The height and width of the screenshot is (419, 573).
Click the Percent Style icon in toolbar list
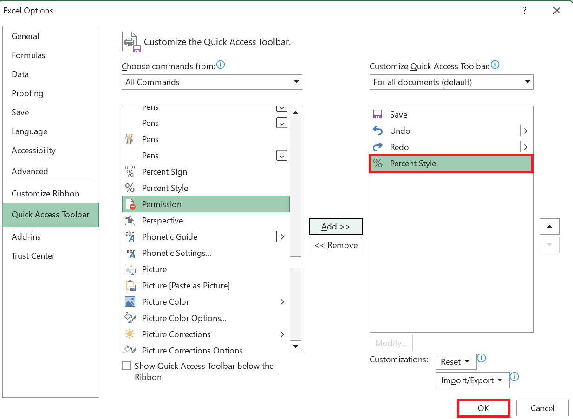coord(378,164)
